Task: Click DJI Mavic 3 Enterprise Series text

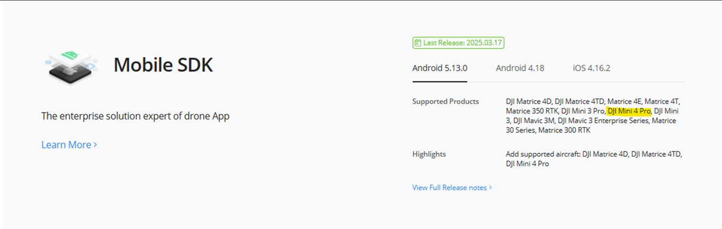Action: coord(604,121)
